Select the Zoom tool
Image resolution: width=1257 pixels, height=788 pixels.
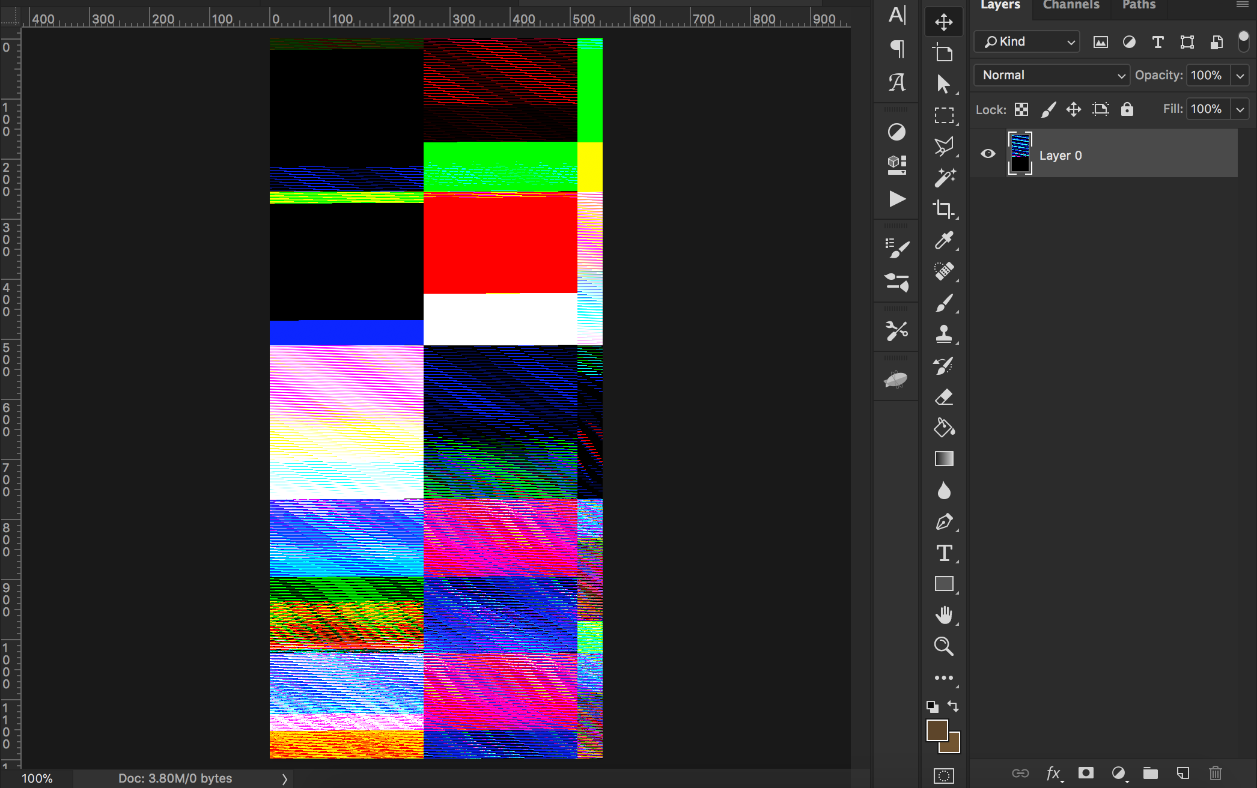click(943, 646)
